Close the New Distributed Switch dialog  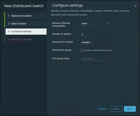(135, 6)
